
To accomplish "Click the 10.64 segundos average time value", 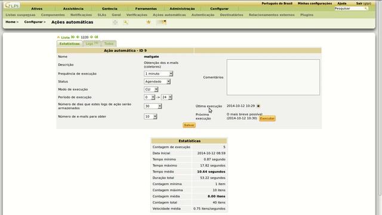I will pos(211,171).
